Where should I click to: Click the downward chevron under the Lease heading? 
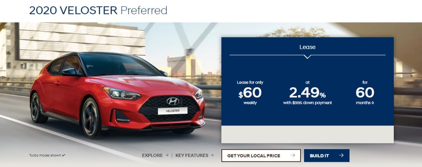tap(307, 57)
